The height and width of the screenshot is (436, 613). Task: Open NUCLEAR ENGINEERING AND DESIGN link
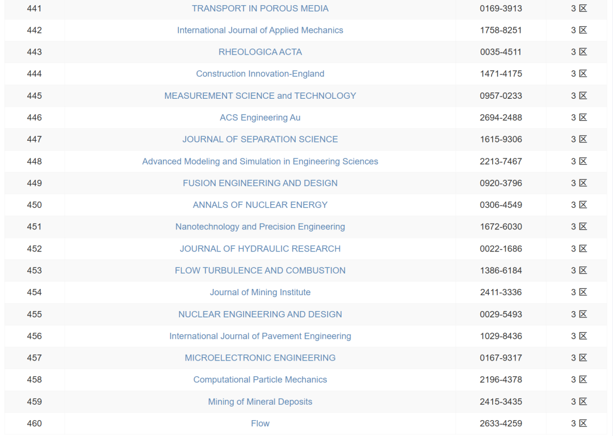[x=260, y=315]
